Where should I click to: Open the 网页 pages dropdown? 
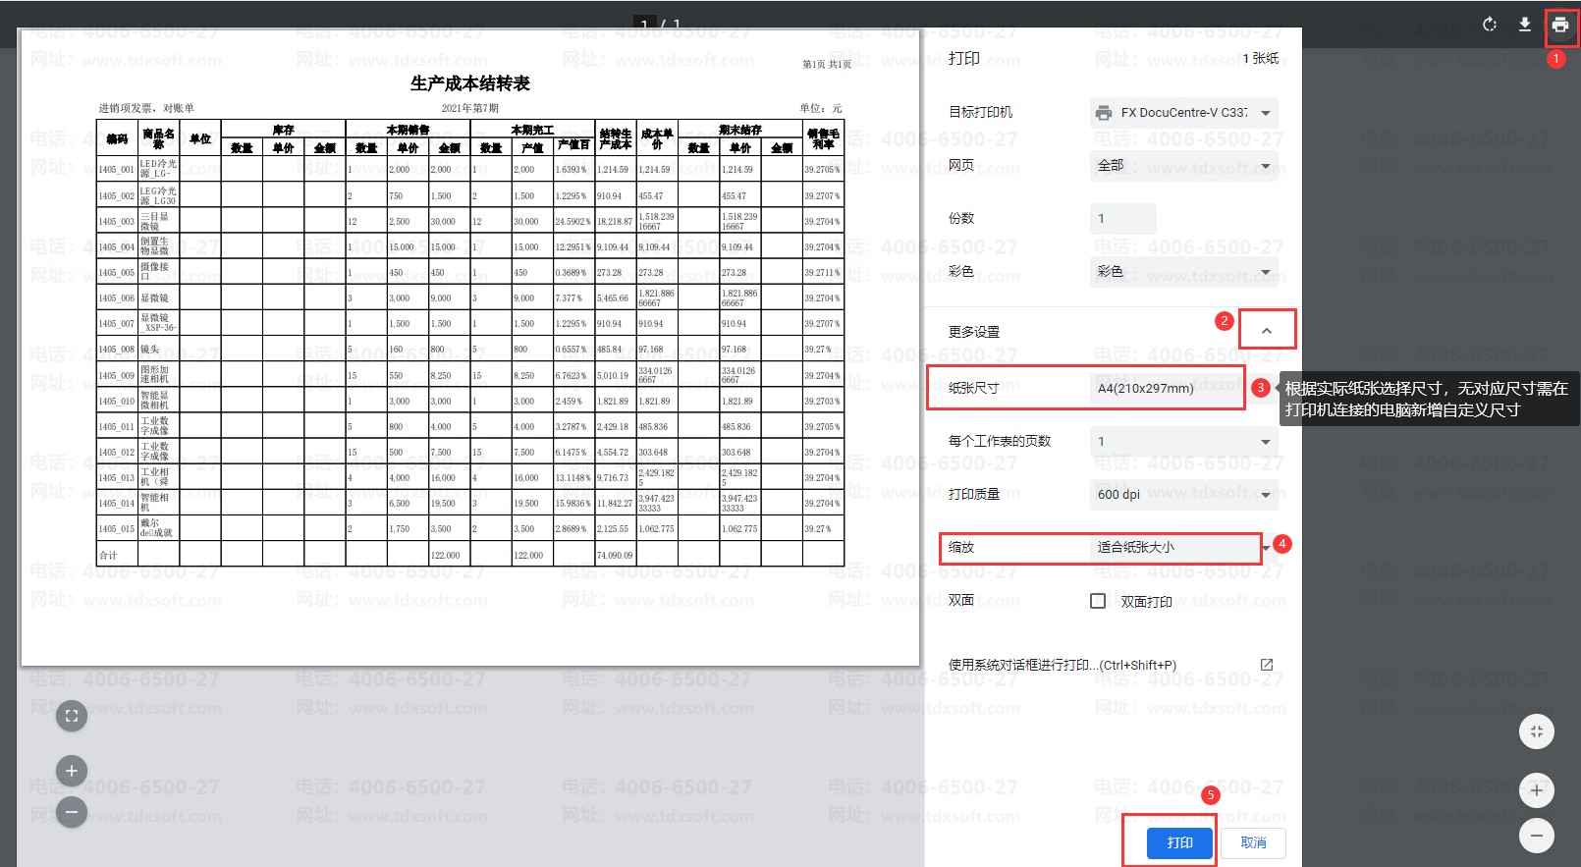(1183, 165)
